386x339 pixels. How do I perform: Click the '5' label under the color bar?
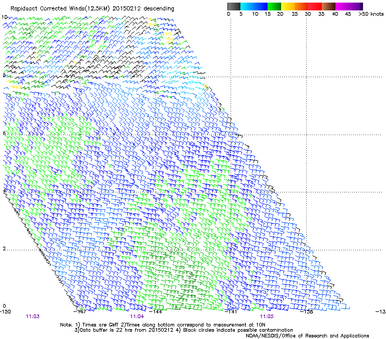[241, 14]
